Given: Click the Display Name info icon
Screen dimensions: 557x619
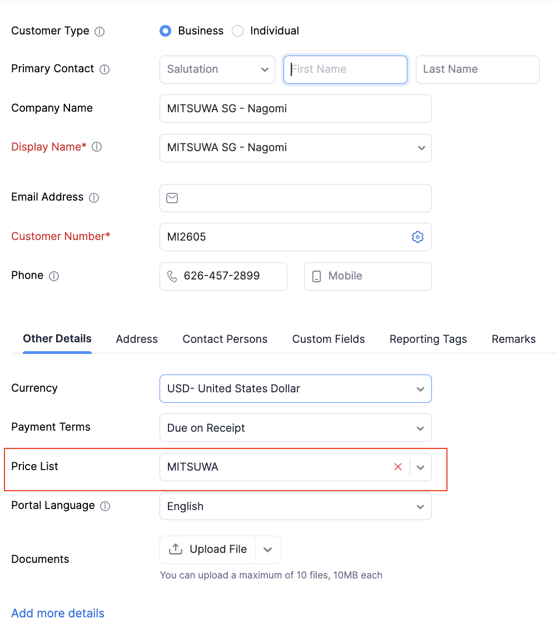Looking at the screenshot, I should pyautogui.click(x=97, y=147).
